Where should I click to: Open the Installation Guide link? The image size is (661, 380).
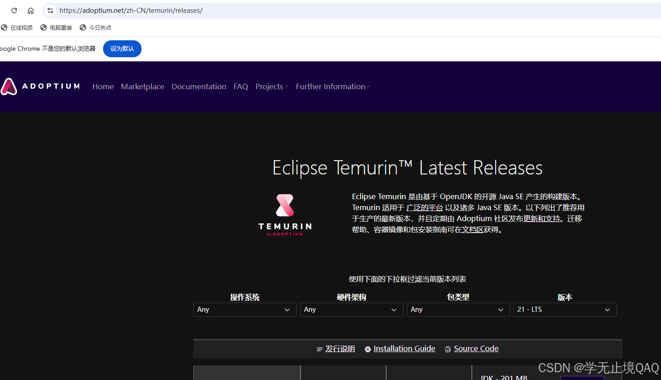(x=404, y=349)
